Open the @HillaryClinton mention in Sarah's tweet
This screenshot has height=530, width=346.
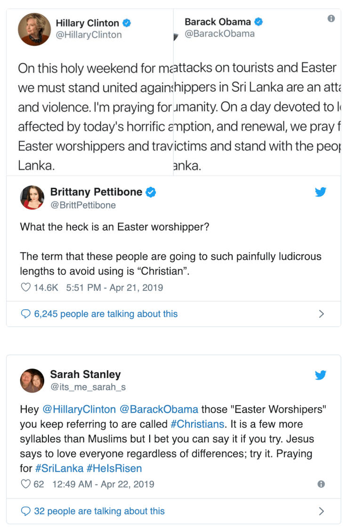(x=75, y=409)
